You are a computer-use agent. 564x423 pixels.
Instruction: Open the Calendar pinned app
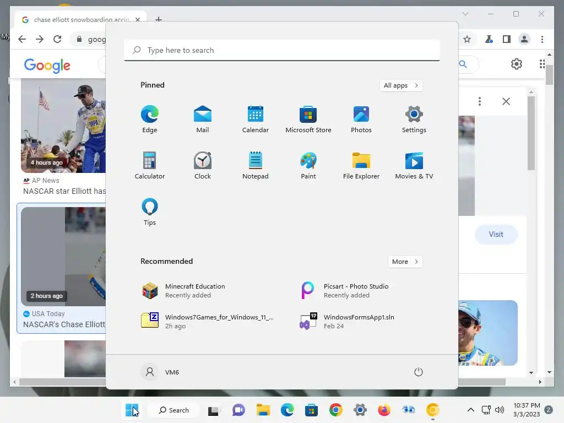pyautogui.click(x=256, y=120)
